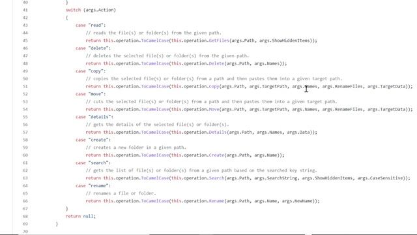417x235 pixels.
Task: Click args.RenameFiles on line 54
Action: click(x=342, y=109)
